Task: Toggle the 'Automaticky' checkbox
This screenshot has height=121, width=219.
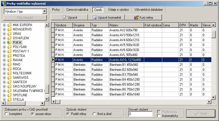Action: coord(159,116)
